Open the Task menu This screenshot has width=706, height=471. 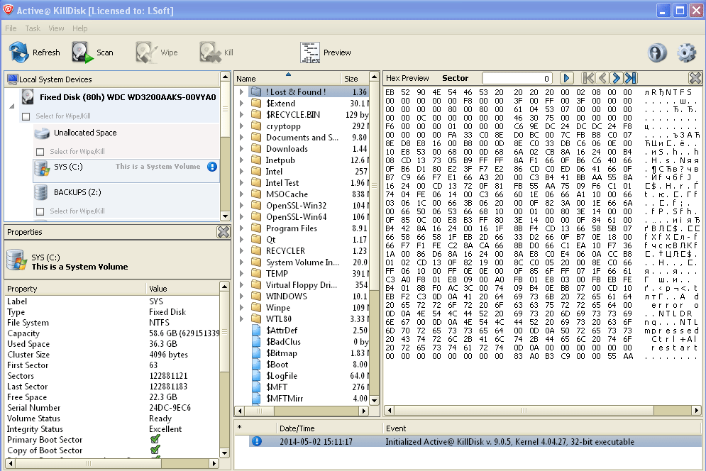(x=32, y=28)
